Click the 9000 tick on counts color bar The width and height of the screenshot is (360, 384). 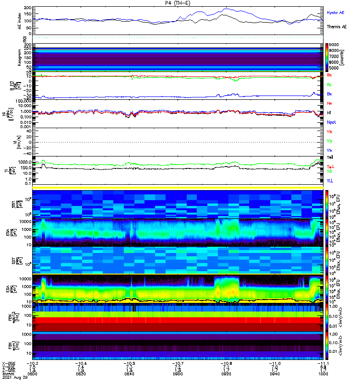pos(334,45)
